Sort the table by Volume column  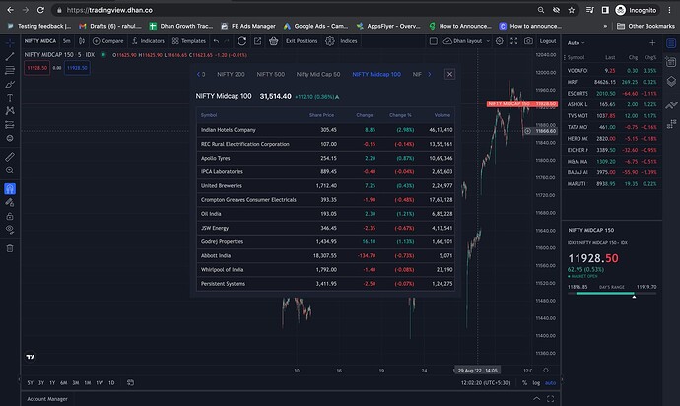click(x=442, y=115)
